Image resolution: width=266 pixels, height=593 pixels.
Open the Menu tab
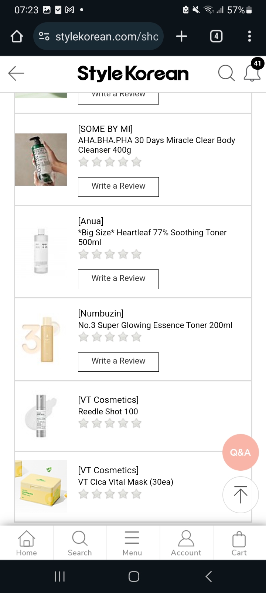coord(132,543)
